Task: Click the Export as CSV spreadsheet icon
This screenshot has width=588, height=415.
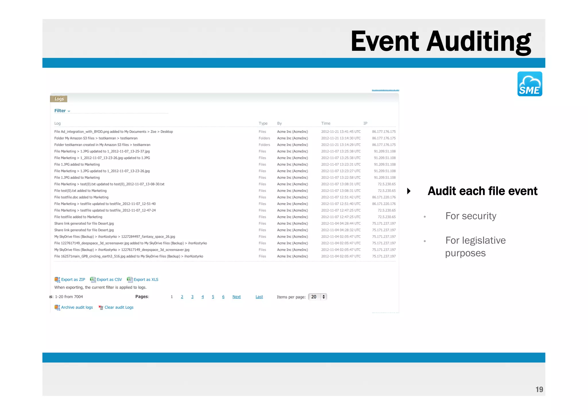Action: [93, 280]
